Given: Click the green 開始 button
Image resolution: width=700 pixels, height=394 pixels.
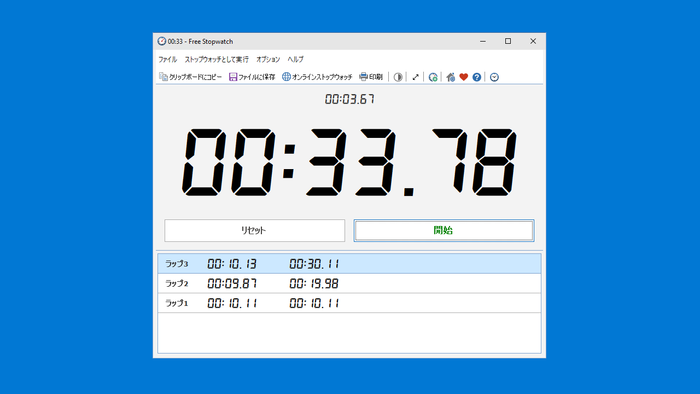Looking at the screenshot, I should click(444, 230).
